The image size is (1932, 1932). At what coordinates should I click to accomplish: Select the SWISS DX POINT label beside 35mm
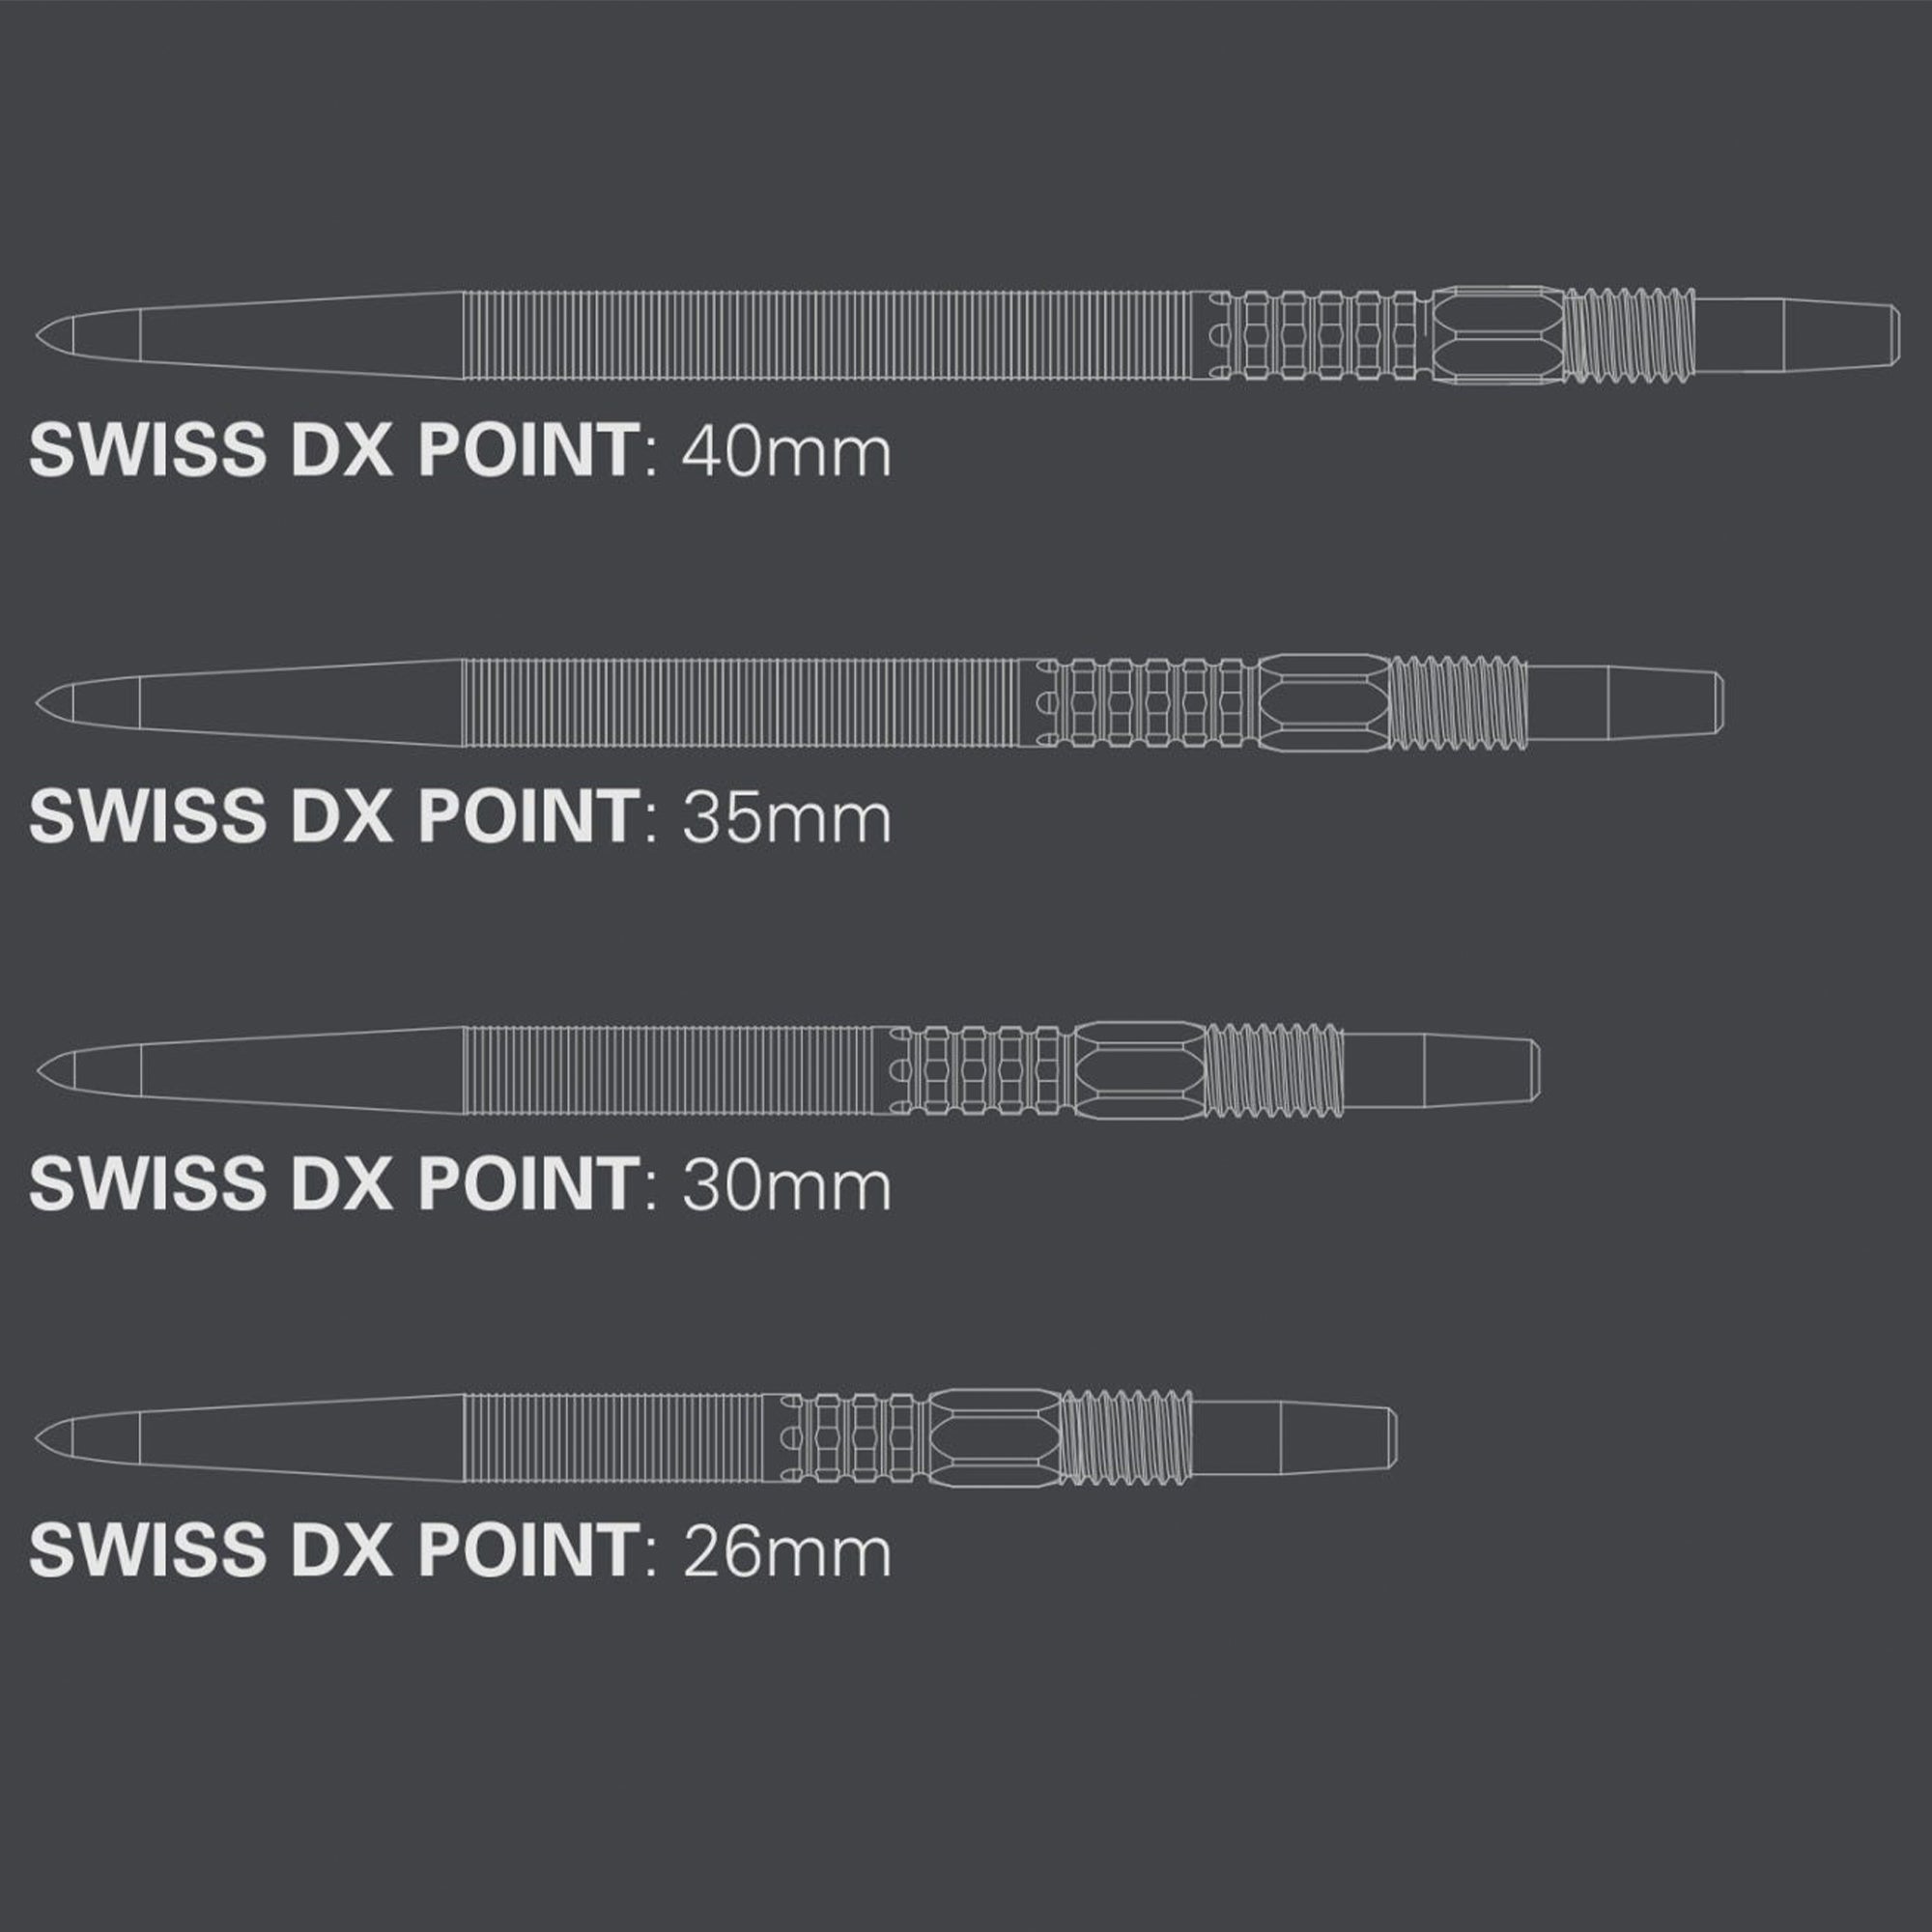(x=334, y=818)
